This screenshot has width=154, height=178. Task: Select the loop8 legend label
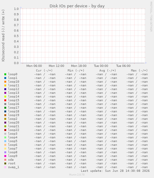13,152
